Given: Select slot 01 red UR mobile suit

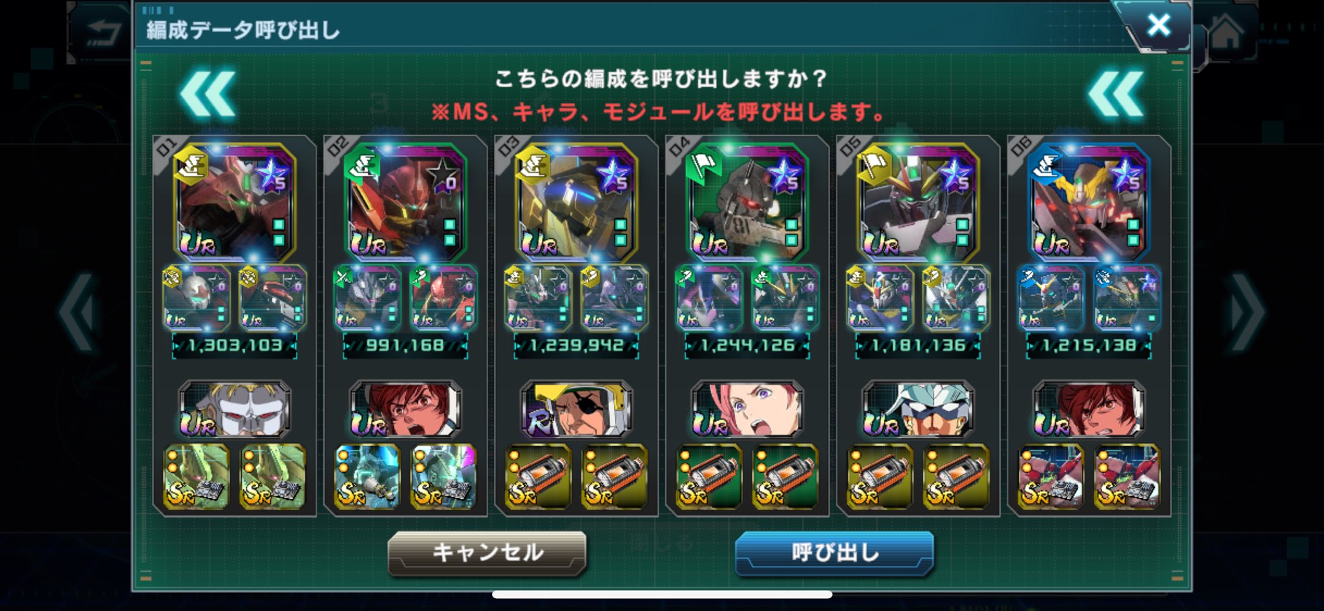Looking at the screenshot, I should (235, 202).
